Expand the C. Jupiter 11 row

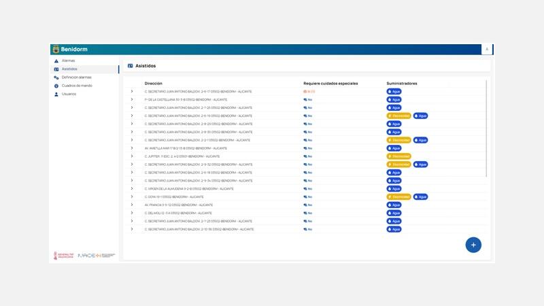point(132,156)
